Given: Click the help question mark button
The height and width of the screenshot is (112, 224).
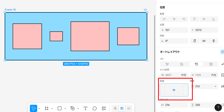Looking at the screenshot, I should pyautogui.click(x=218, y=107).
